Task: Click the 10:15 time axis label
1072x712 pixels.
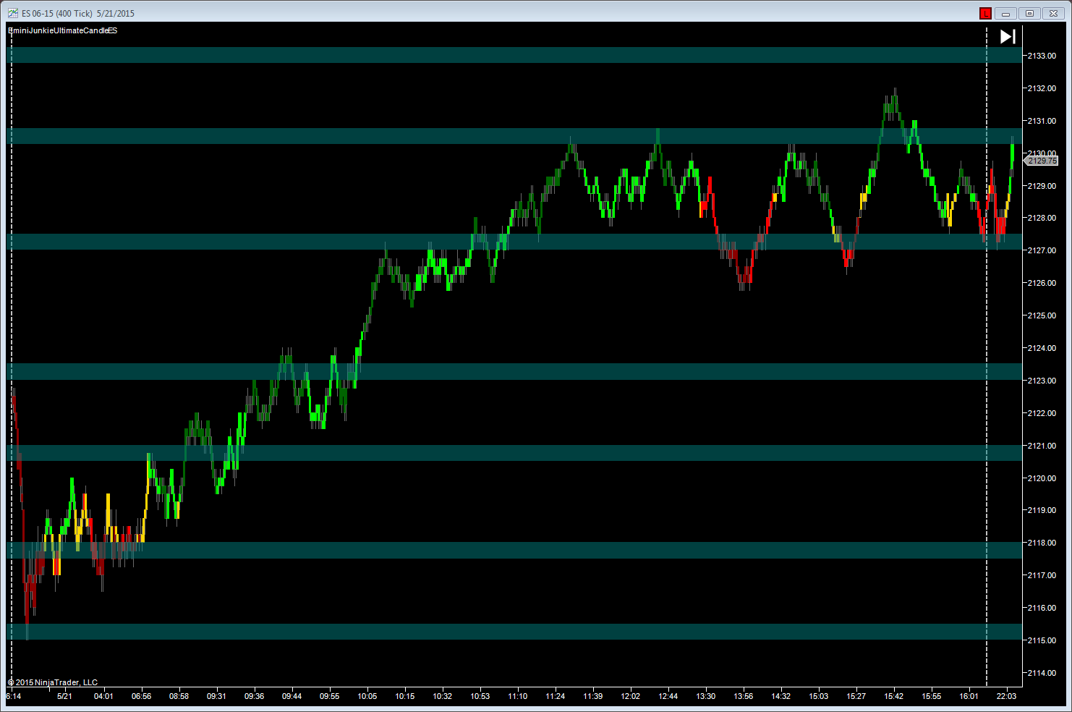Action: (404, 696)
